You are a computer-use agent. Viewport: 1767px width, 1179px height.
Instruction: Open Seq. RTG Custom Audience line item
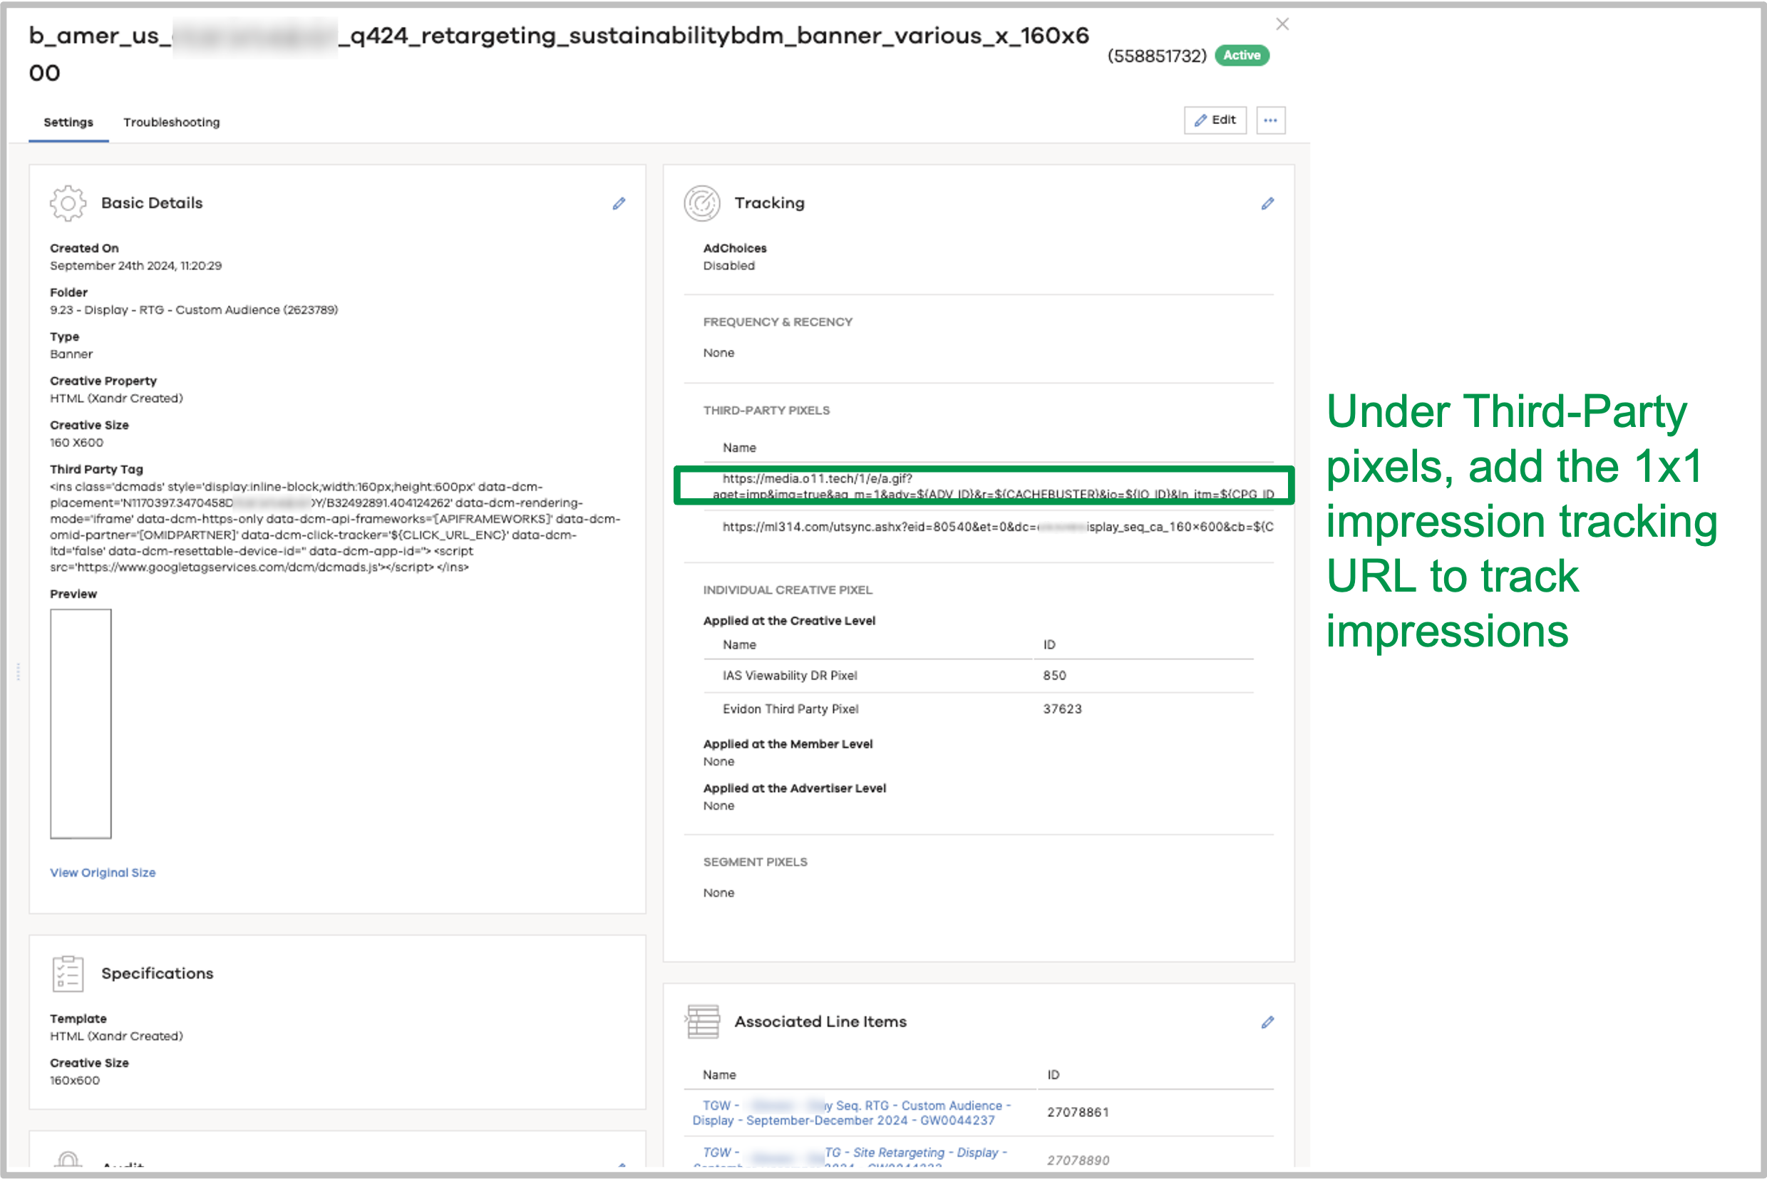click(x=852, y=1113)
